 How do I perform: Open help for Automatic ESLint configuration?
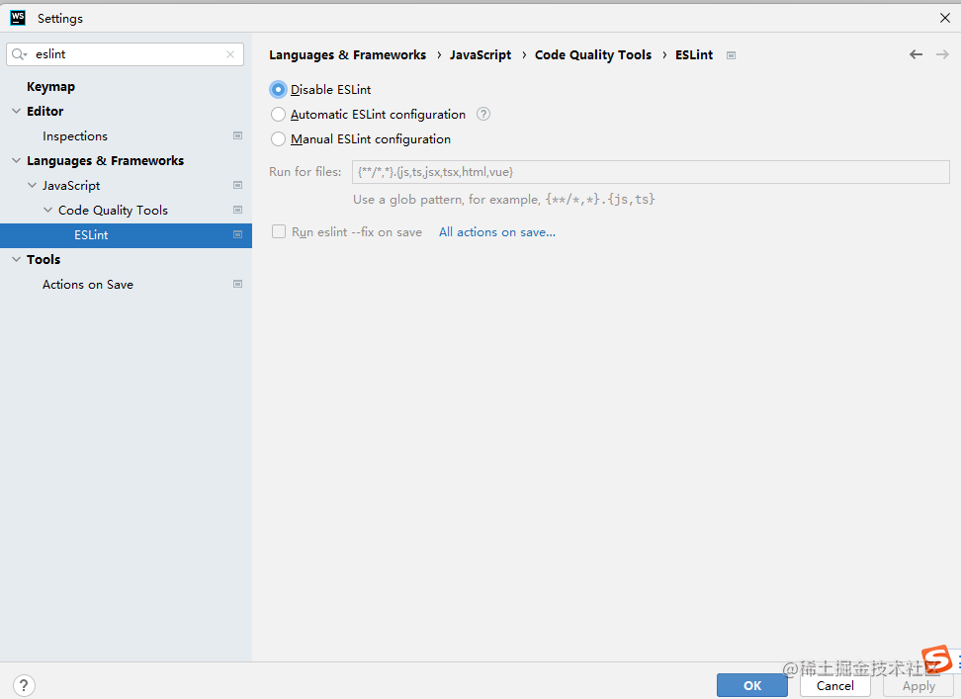coord(482,114)
